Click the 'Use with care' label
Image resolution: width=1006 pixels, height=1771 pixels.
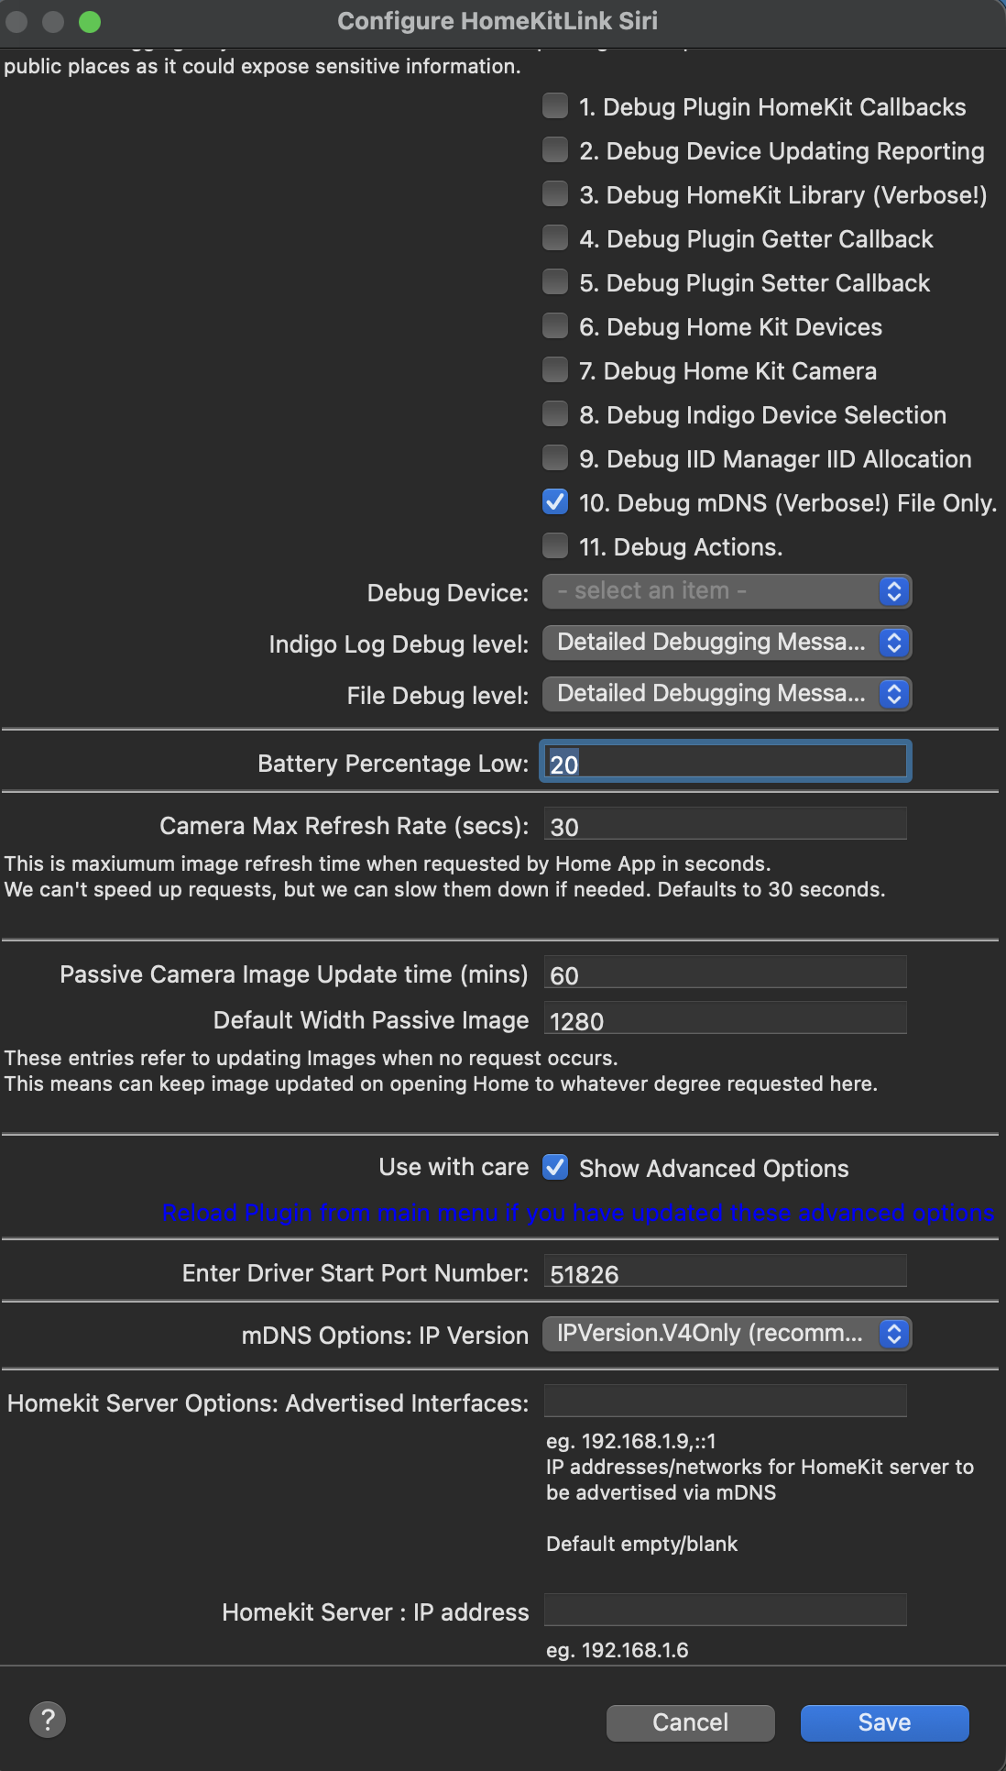click(x=454, y=1167)
